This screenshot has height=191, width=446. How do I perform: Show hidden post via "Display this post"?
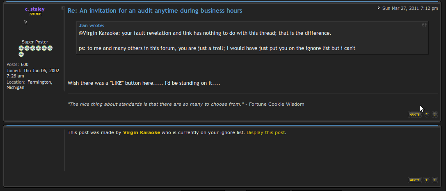(x=265, y=133)
